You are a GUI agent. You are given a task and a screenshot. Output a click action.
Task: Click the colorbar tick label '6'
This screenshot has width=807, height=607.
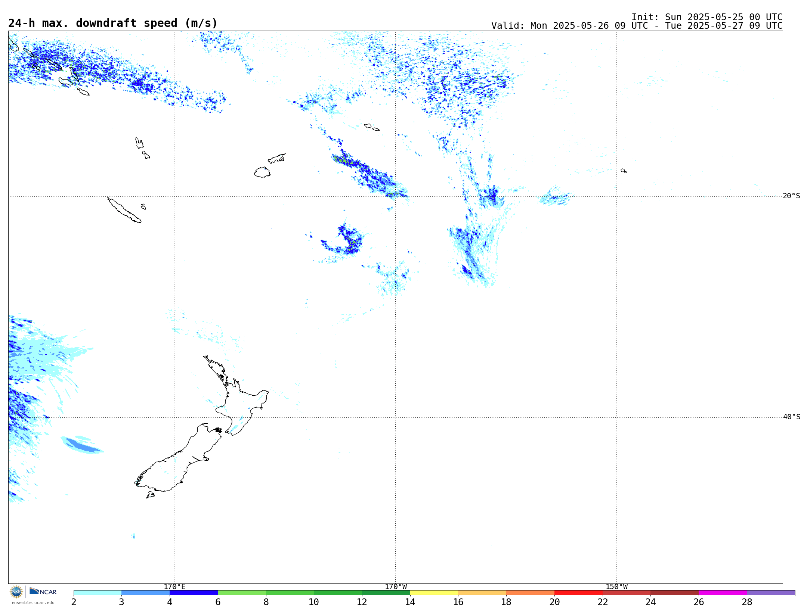pos(218,602)
